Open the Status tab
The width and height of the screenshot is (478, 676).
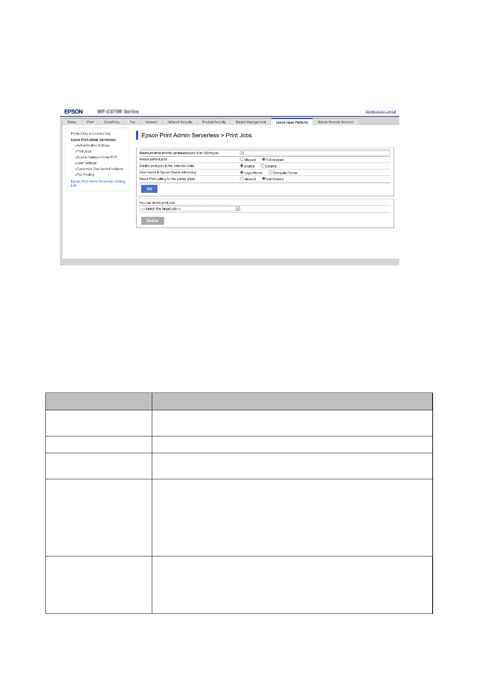point(72,122)
